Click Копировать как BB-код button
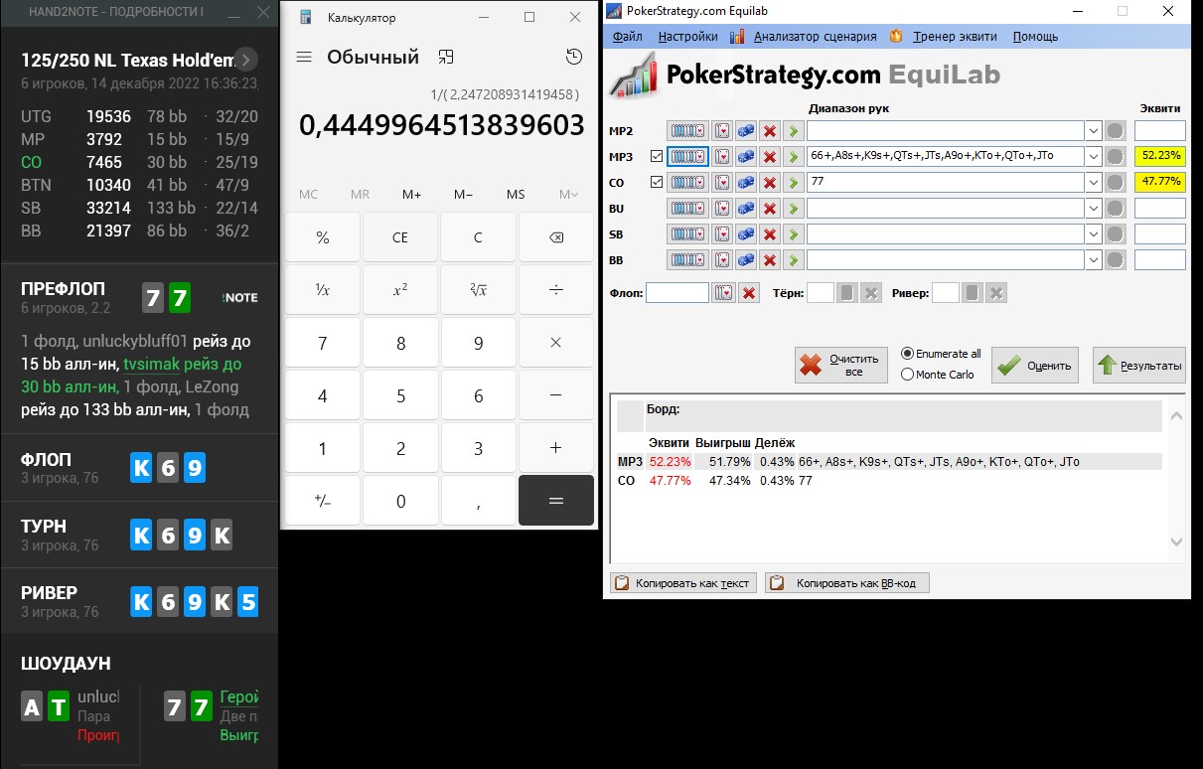This screenshot has height=769, width=1203. pos(847,582)
